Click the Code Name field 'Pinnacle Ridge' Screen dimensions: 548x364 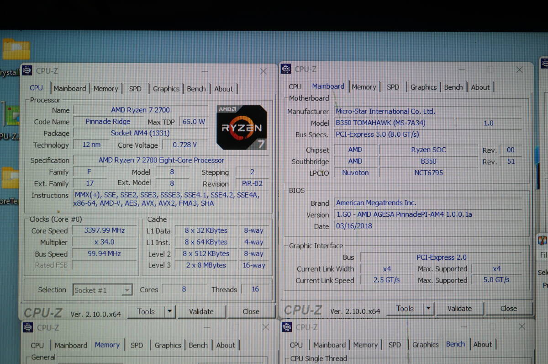tap(108, 122)
